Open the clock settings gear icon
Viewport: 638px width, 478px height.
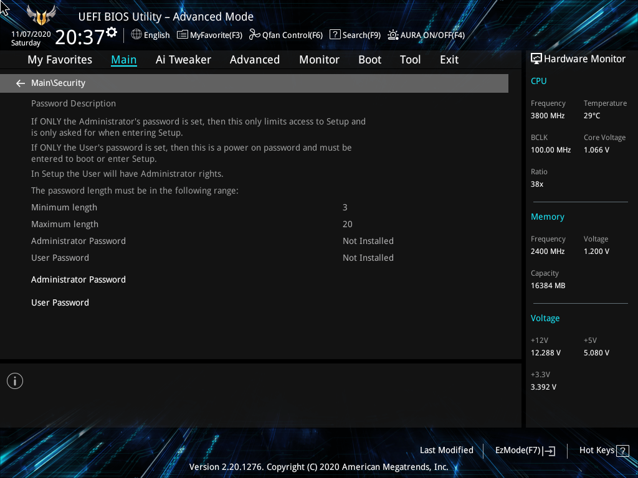(112, 32)
